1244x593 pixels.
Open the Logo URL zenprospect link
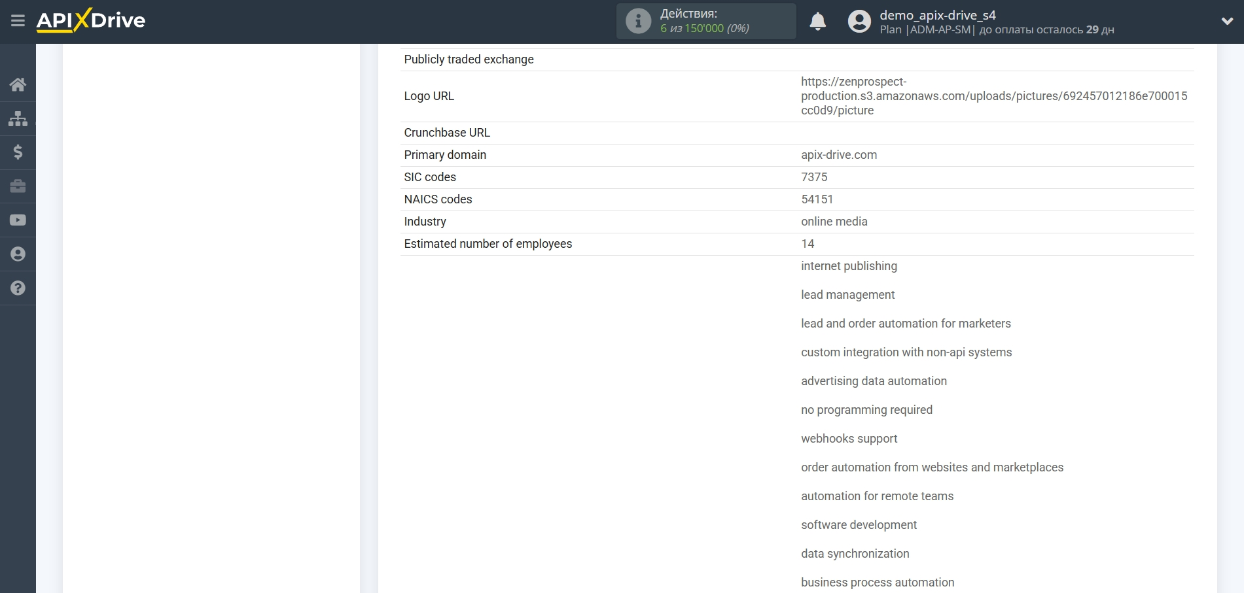tap(995, 95)
